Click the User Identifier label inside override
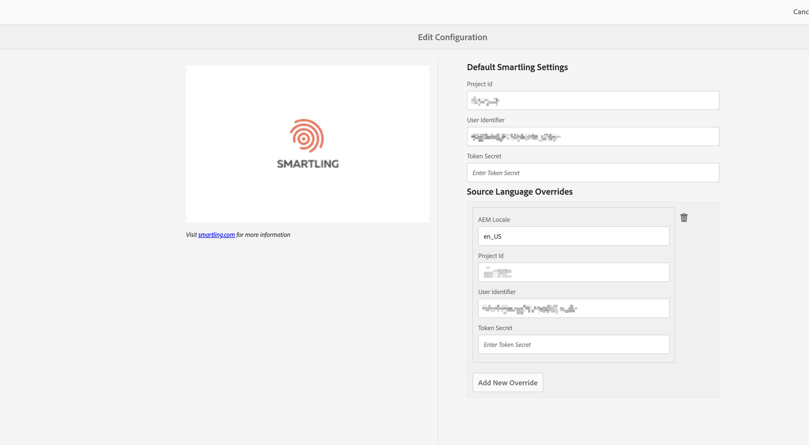 (496, 292)
